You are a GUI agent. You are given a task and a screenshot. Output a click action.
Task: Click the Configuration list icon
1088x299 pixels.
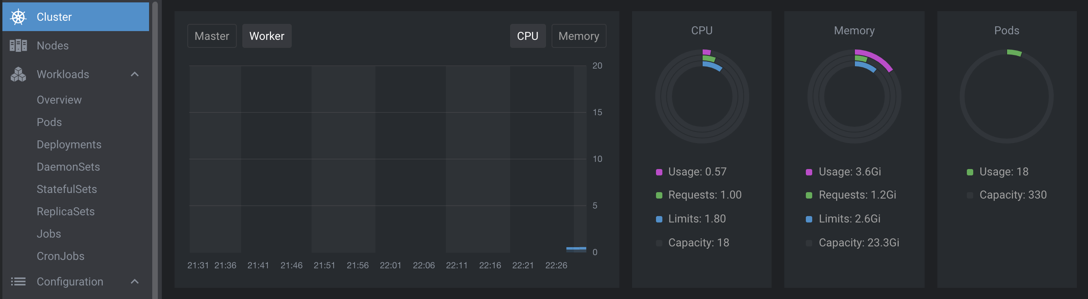(18, 281)
